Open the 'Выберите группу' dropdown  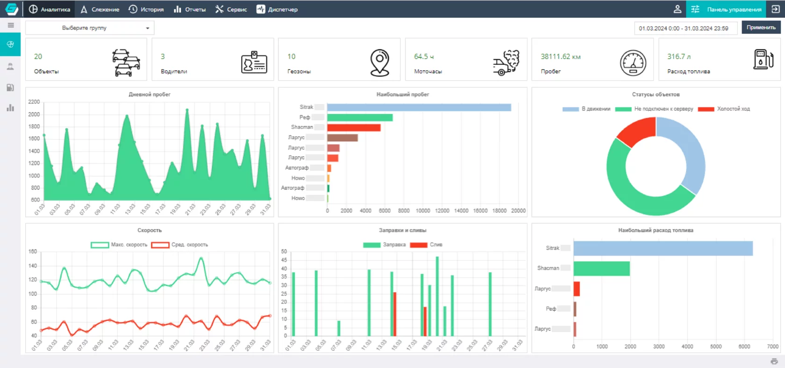[x=90, y=28]
